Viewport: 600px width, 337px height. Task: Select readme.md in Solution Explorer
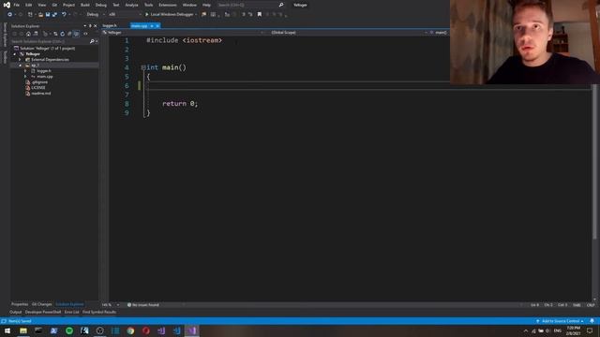[x=41, y=94]
